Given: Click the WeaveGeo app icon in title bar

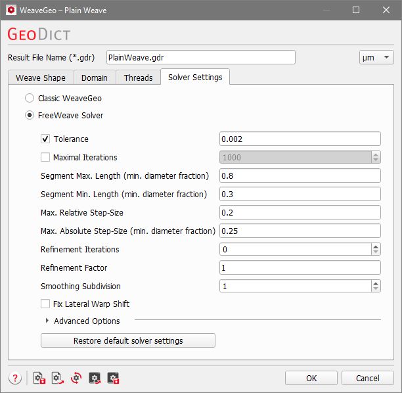Looking at the screenshot, I should click(x=11, y=10).
